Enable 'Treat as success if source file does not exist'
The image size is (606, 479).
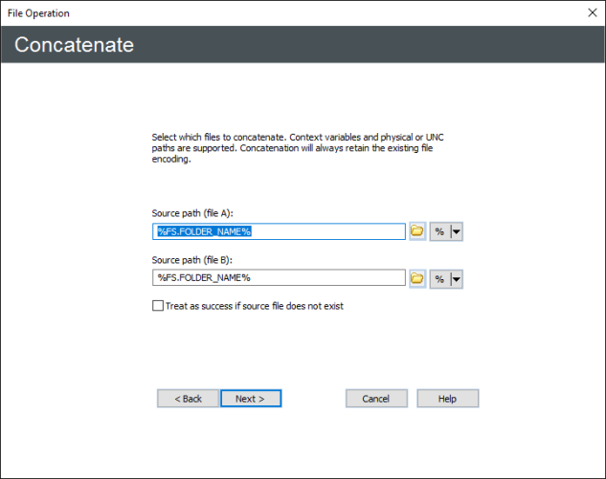pos(158,306)
